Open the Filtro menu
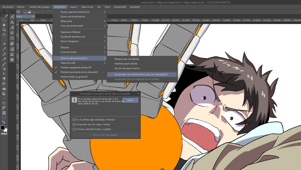 [x=107, y=7]
